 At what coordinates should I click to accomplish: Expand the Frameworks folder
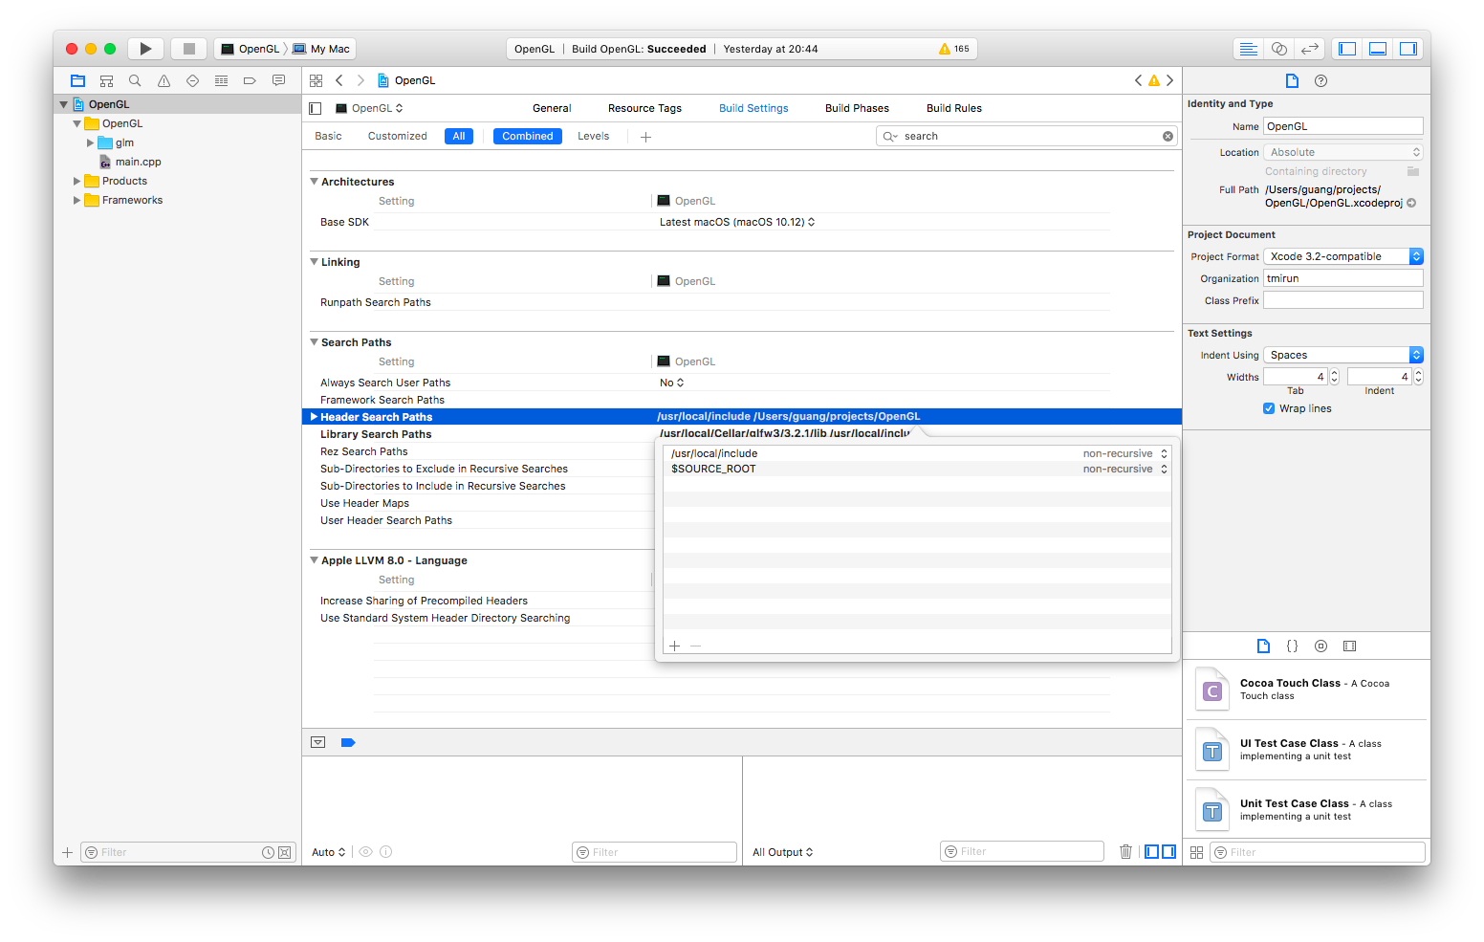click(77, 200)
